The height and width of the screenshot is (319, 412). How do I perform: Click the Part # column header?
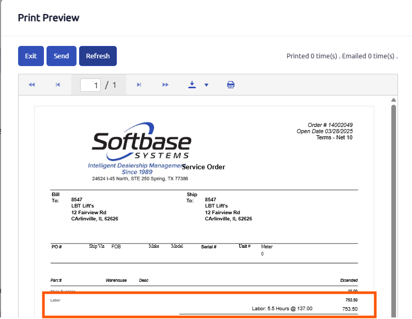click(x=56, y=280)
